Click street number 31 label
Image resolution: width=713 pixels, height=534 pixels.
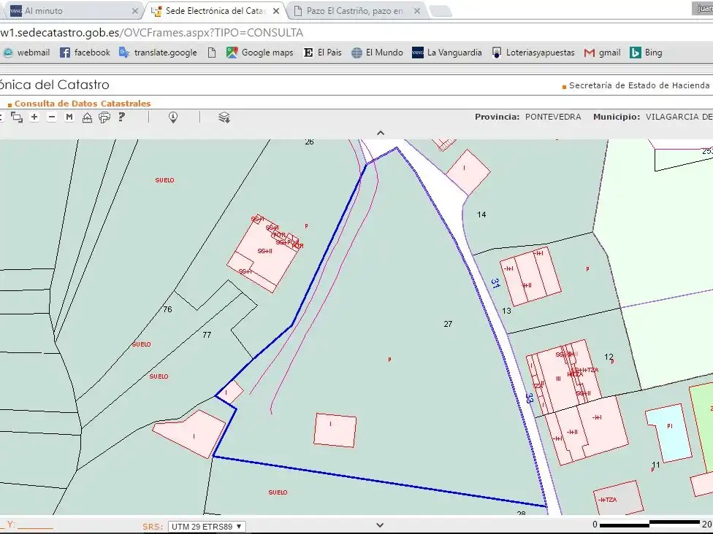point(495,283)
